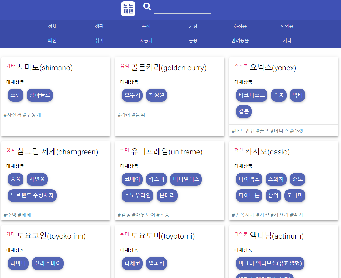341x278 pixels.
Task: Click the 카즈미 alternative chip
Action: (157, 179)
